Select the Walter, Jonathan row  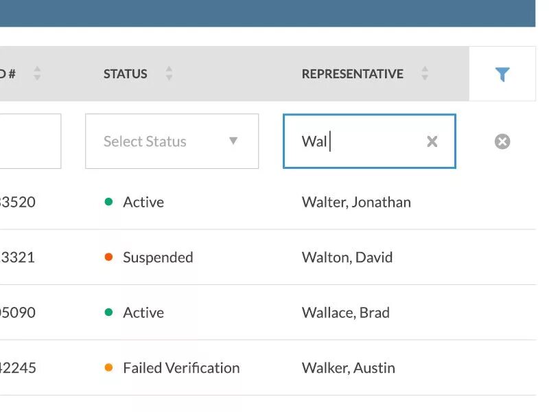(x=268, y=202)
